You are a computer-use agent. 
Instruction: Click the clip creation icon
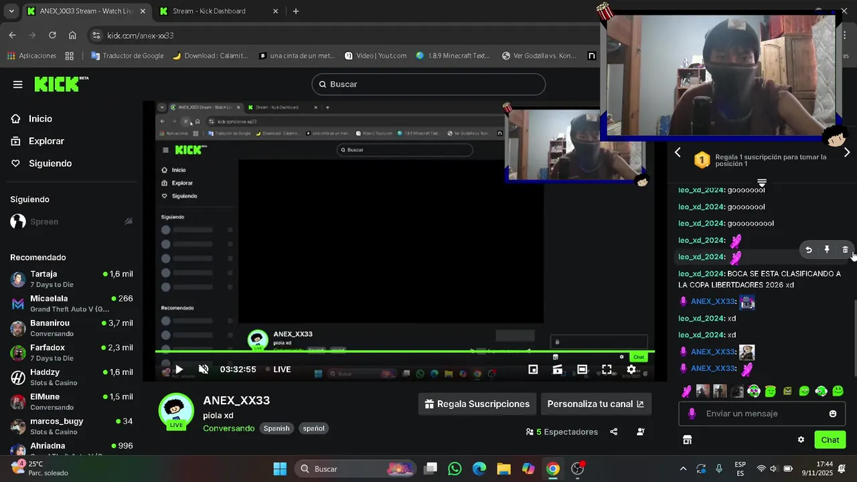tap(557, 370)
